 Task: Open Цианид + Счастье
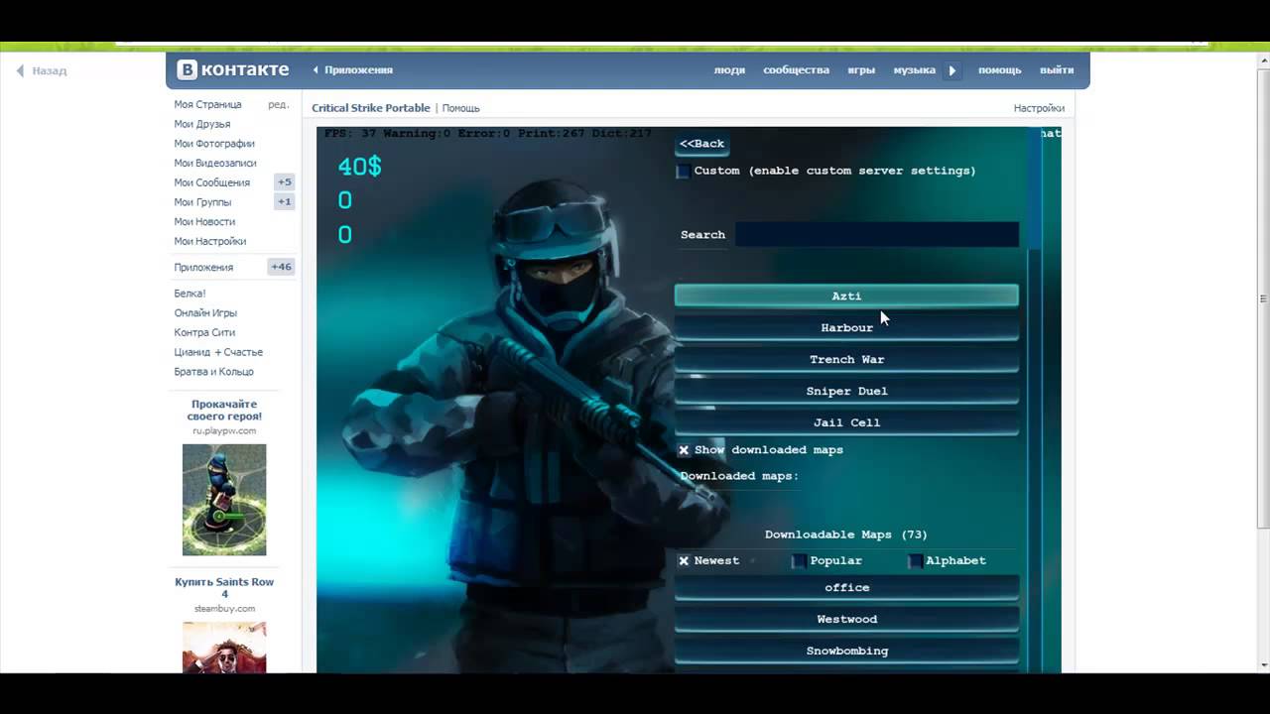point(218,352)
